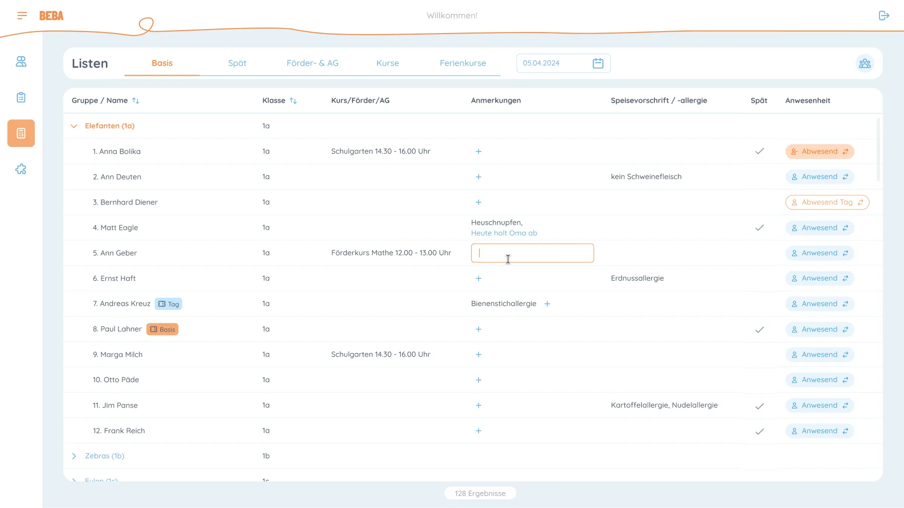Add a note for Ernst Haft
This screenshot has height=508, width=904.
pyautogui.click(x=479, y=278)
